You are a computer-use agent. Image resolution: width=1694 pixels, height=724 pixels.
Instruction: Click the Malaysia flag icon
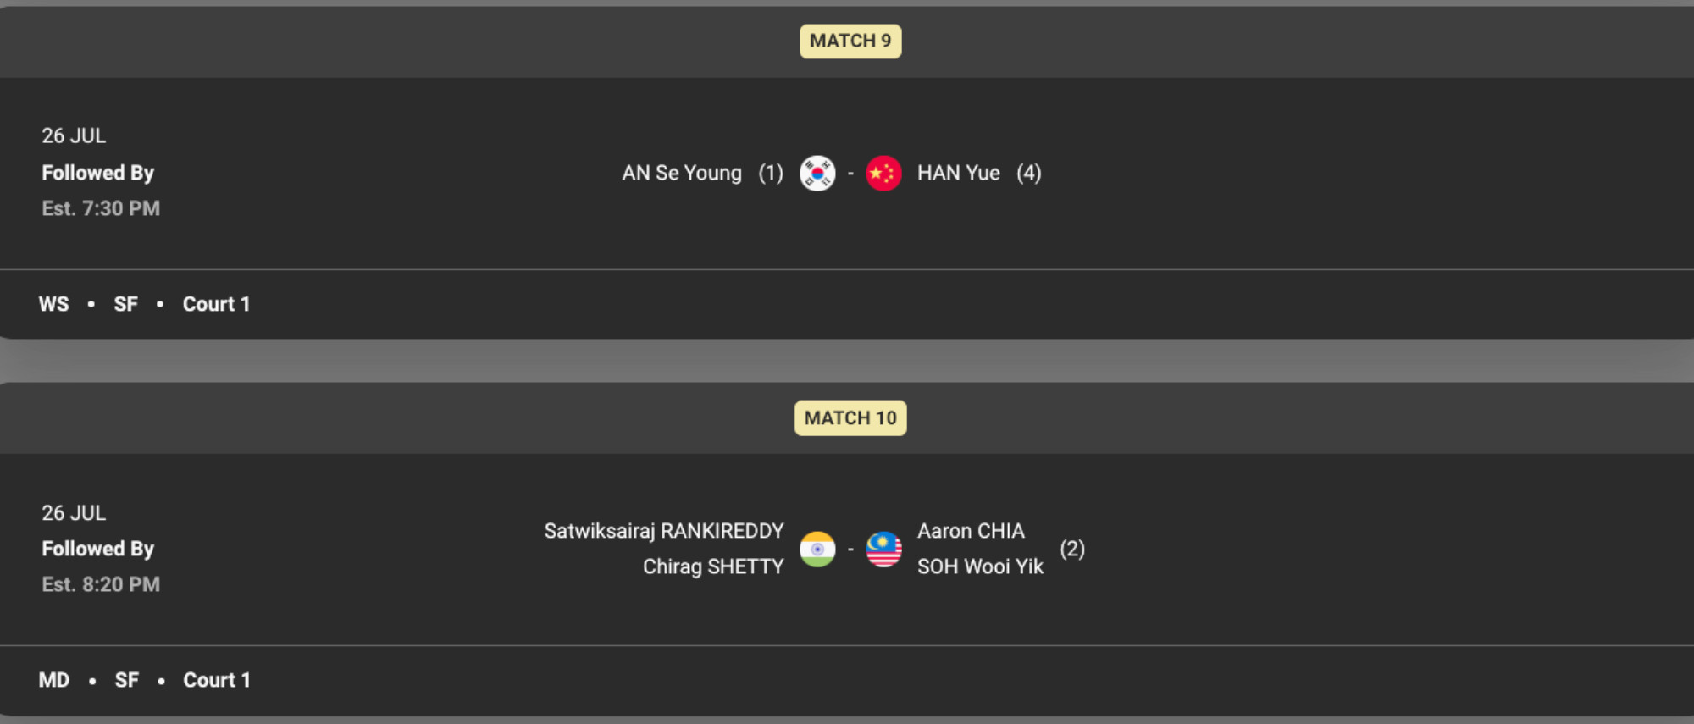[883, 550]
